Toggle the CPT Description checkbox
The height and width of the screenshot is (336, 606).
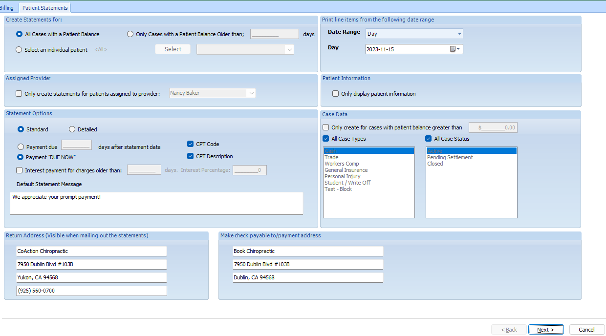pyautogui.click(x=191, y=156)
